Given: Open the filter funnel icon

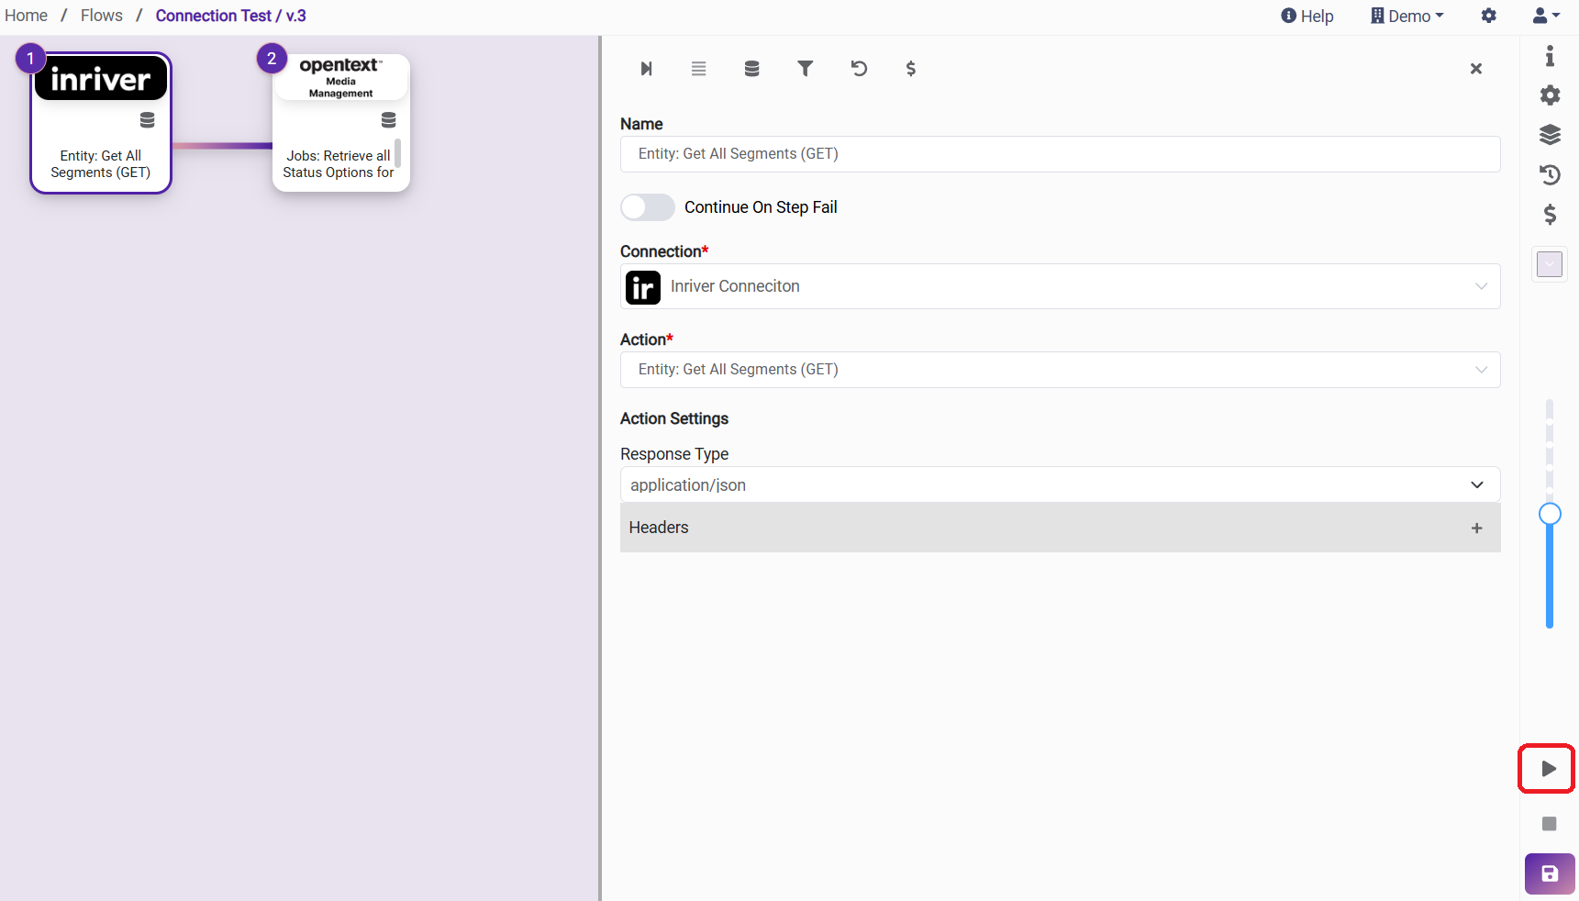Looking at the screenshot, I should coord(805,69).
